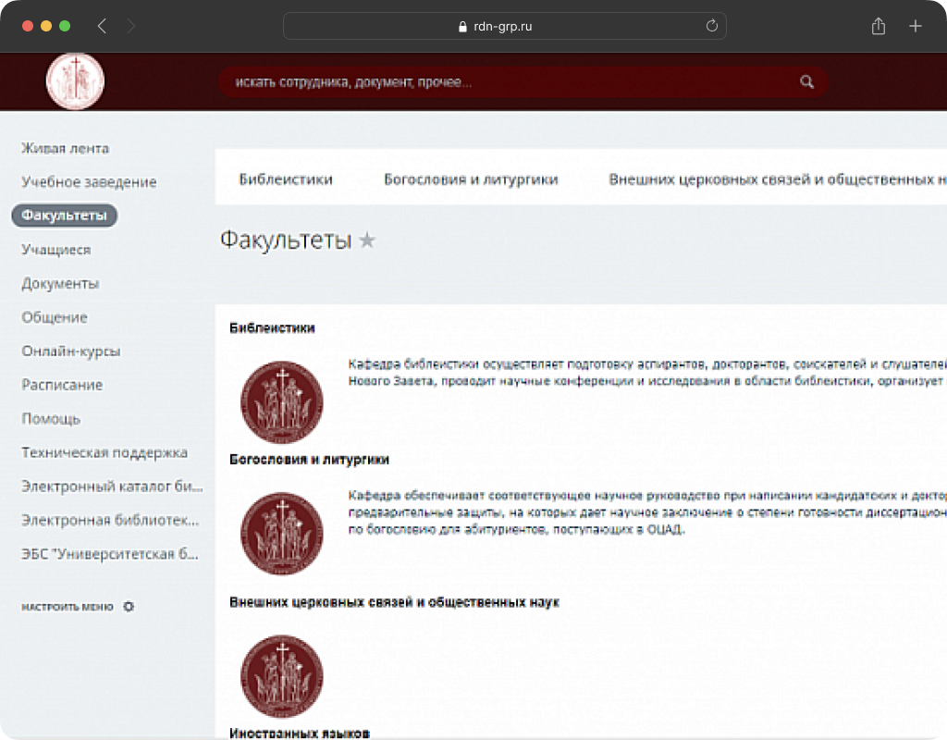
Task: Open the Safari share icon
Action: (878, 26)
